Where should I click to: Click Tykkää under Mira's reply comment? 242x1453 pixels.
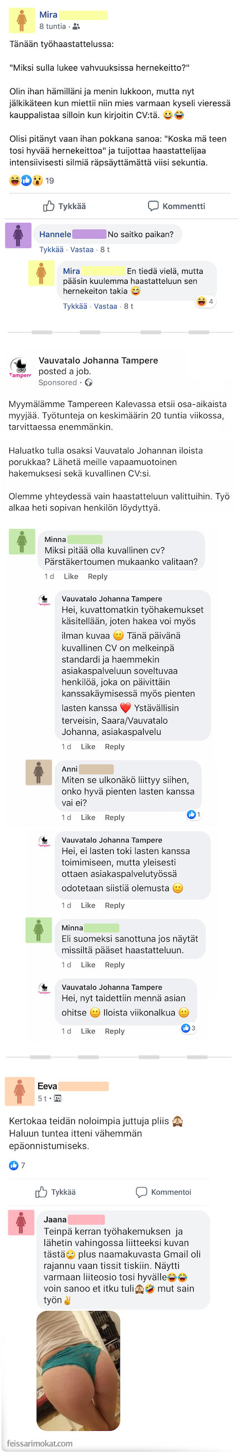75,306
